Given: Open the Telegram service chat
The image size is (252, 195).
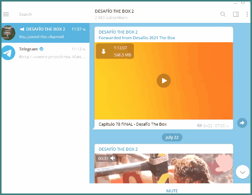Looking at the screenshot, I should pyautogui.click(x=45, y=52).
